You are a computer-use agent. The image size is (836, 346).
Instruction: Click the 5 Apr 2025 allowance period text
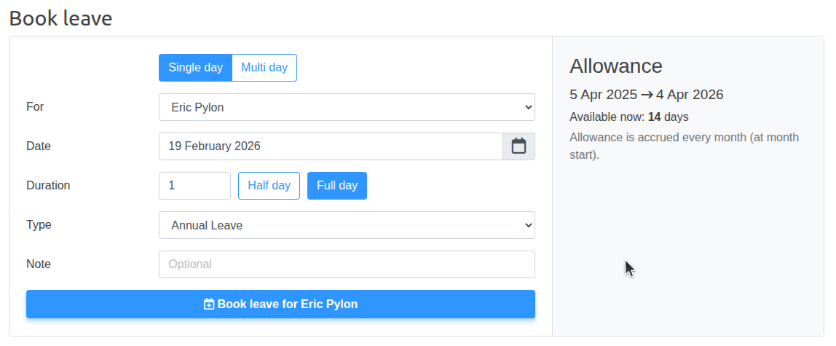pos(602,95)
